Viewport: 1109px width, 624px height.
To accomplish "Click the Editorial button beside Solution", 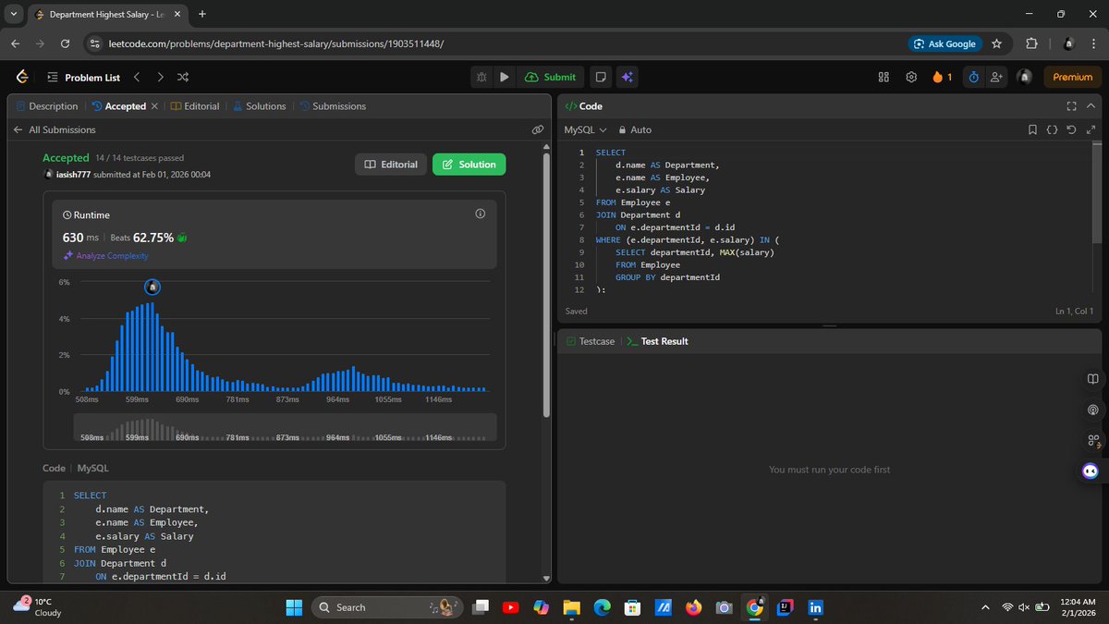I will click(391, 165).
